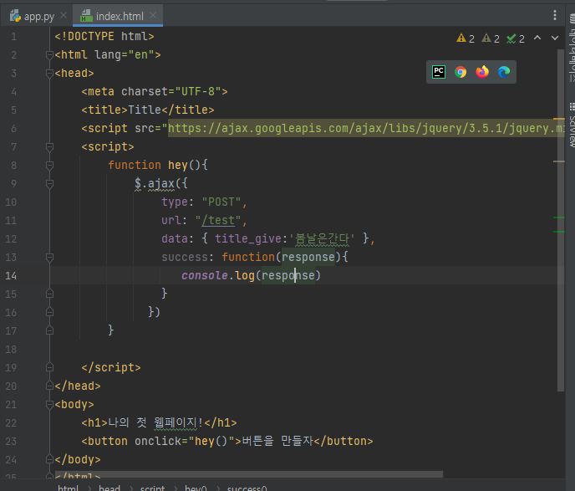The width and height of the screenshot is (575, 491).
Task: Click the 'response' parameter on line 13
Action: [308, 257]
